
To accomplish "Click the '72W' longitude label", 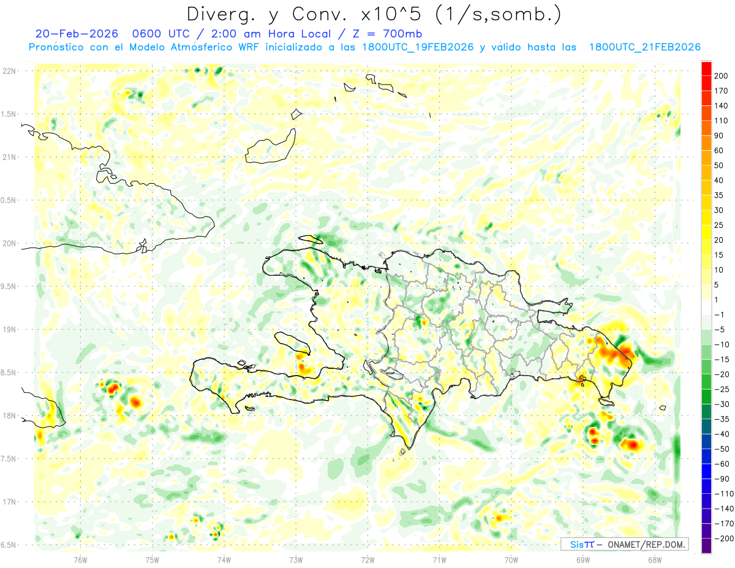I will (367, 559).
